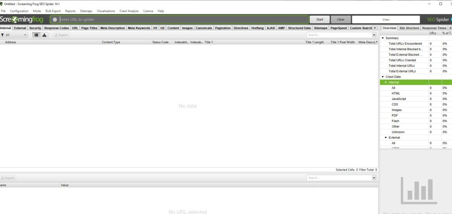Click the top Export button
Viewport: 452px width, 214px height.
click(61, 35)
